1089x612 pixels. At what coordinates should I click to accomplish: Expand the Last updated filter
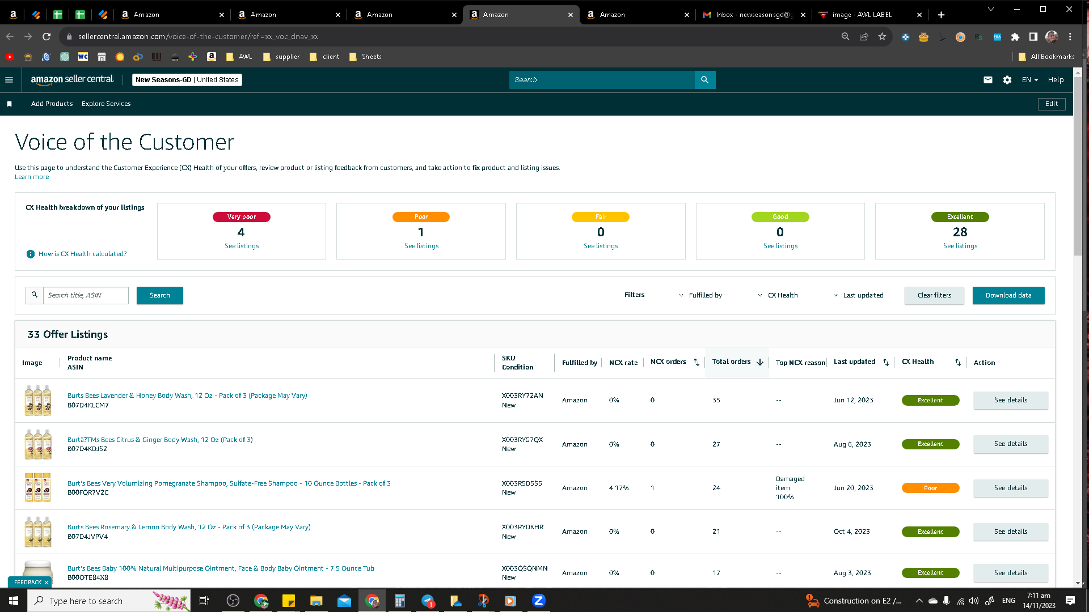click(859, 295)
